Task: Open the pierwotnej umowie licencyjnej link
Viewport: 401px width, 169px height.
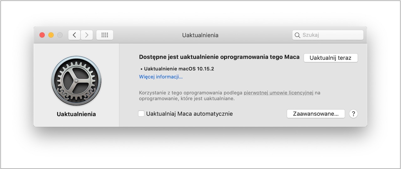Action: [x=279, y=93]
